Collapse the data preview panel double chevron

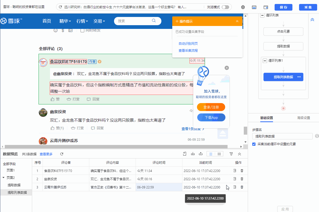240,154
